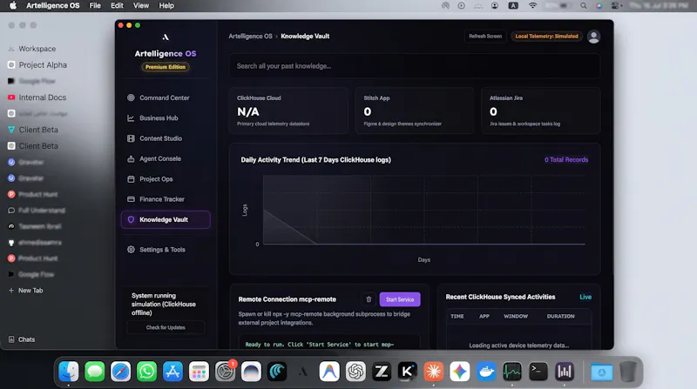The height and width of the screenshot is (389, 697).
Task: Click the Local Telemetry: Simulated badge
Action: pos(546,37)
